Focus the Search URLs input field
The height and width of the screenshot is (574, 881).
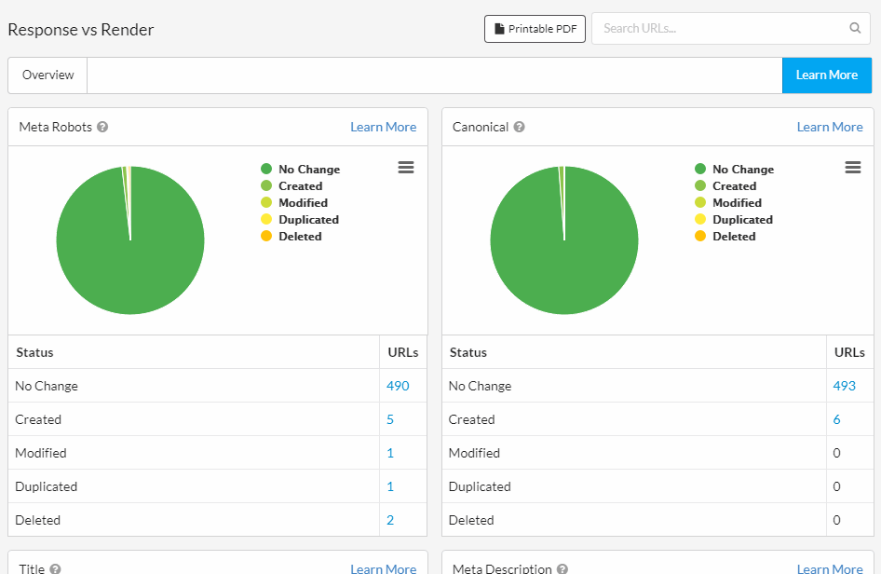[730, 28]
